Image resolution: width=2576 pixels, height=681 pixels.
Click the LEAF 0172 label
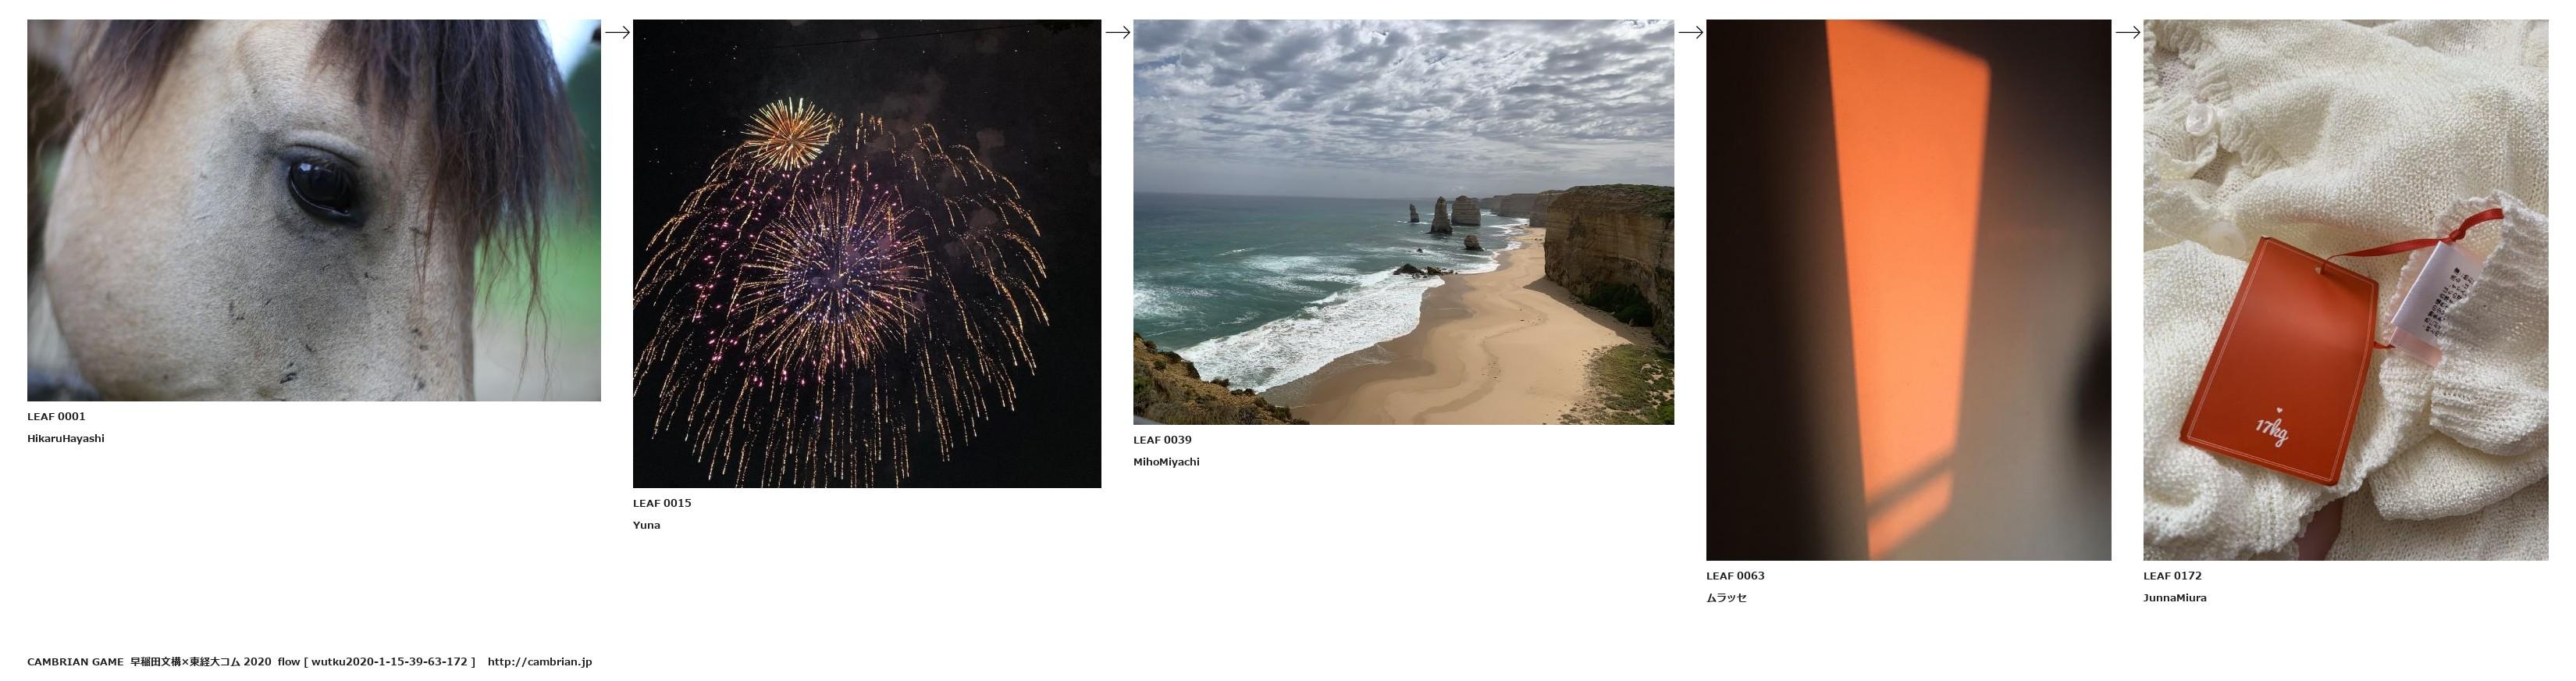(2172, 576)
